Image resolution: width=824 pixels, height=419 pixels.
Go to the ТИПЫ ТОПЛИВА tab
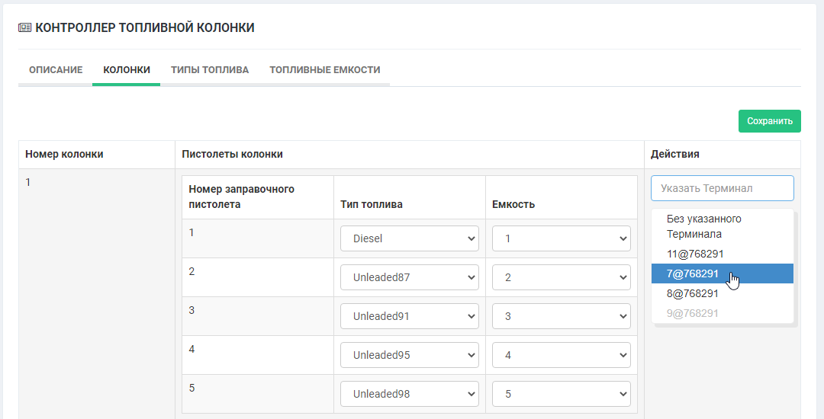[x=210, y=70]
